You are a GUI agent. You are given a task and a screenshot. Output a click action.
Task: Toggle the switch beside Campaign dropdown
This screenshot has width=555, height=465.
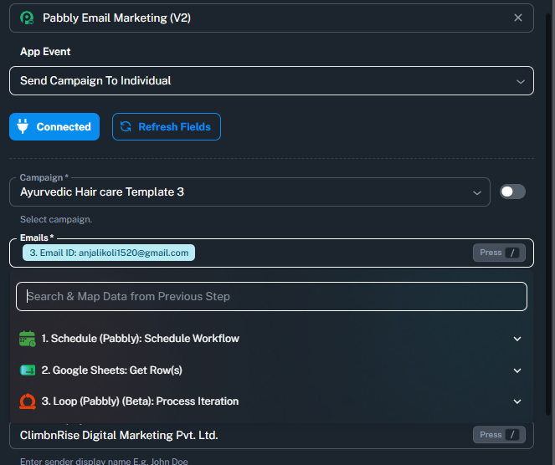click(512, 192)
